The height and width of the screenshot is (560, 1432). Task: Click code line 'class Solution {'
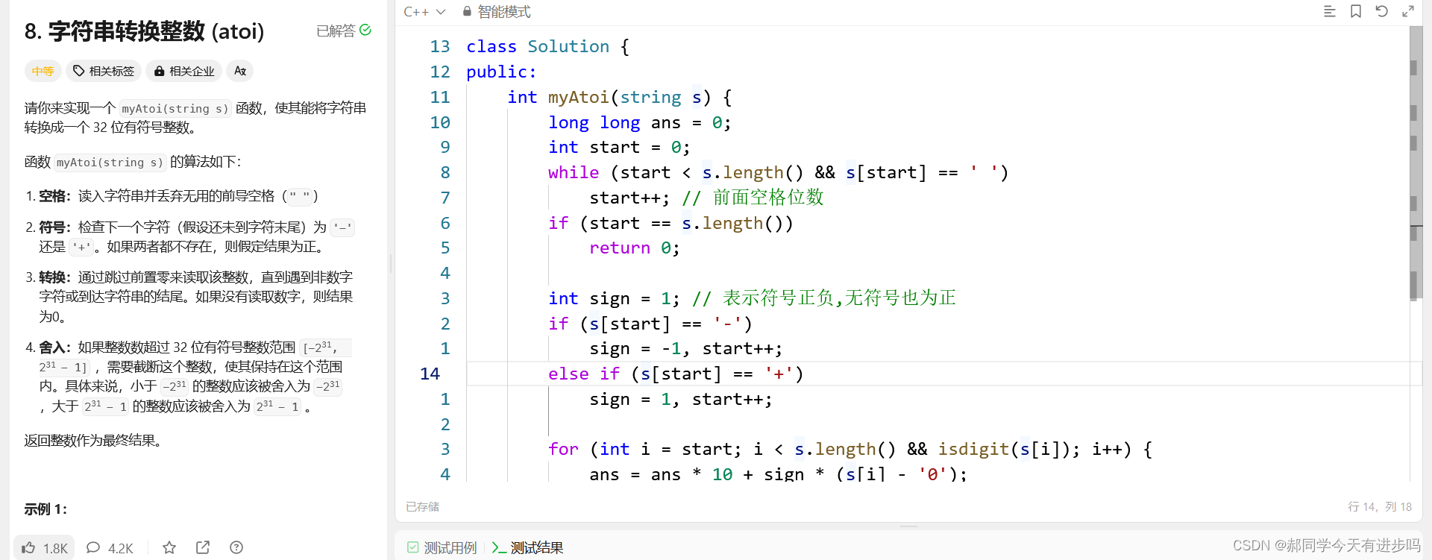[547, 46]
